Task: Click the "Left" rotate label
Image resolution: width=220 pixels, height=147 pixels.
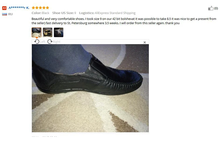Action: pyautogui.click(x=43, y=42)
